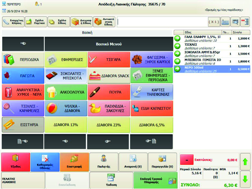This screenshot has height=189, width=252.
Task: Click the red minus discount button
Action: tap(187, 160)
